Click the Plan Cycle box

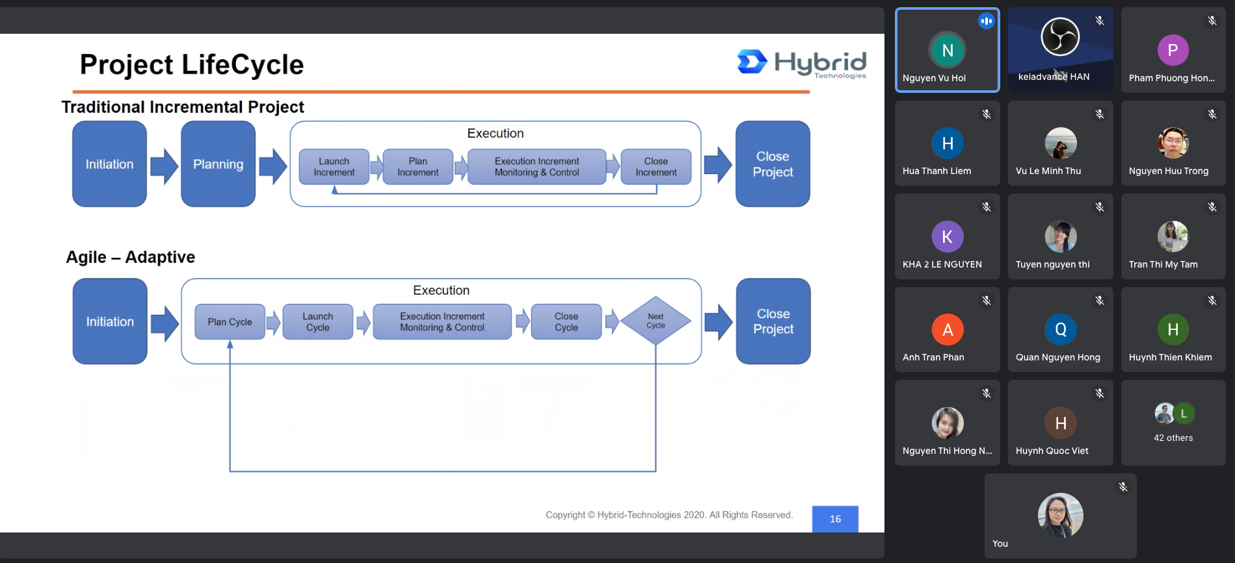230,321
